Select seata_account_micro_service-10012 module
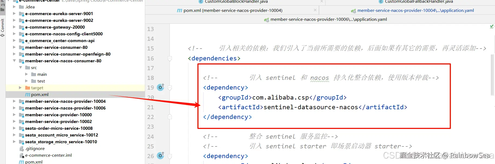Screen dimensions: 495x164 click(x=61, y=135)
